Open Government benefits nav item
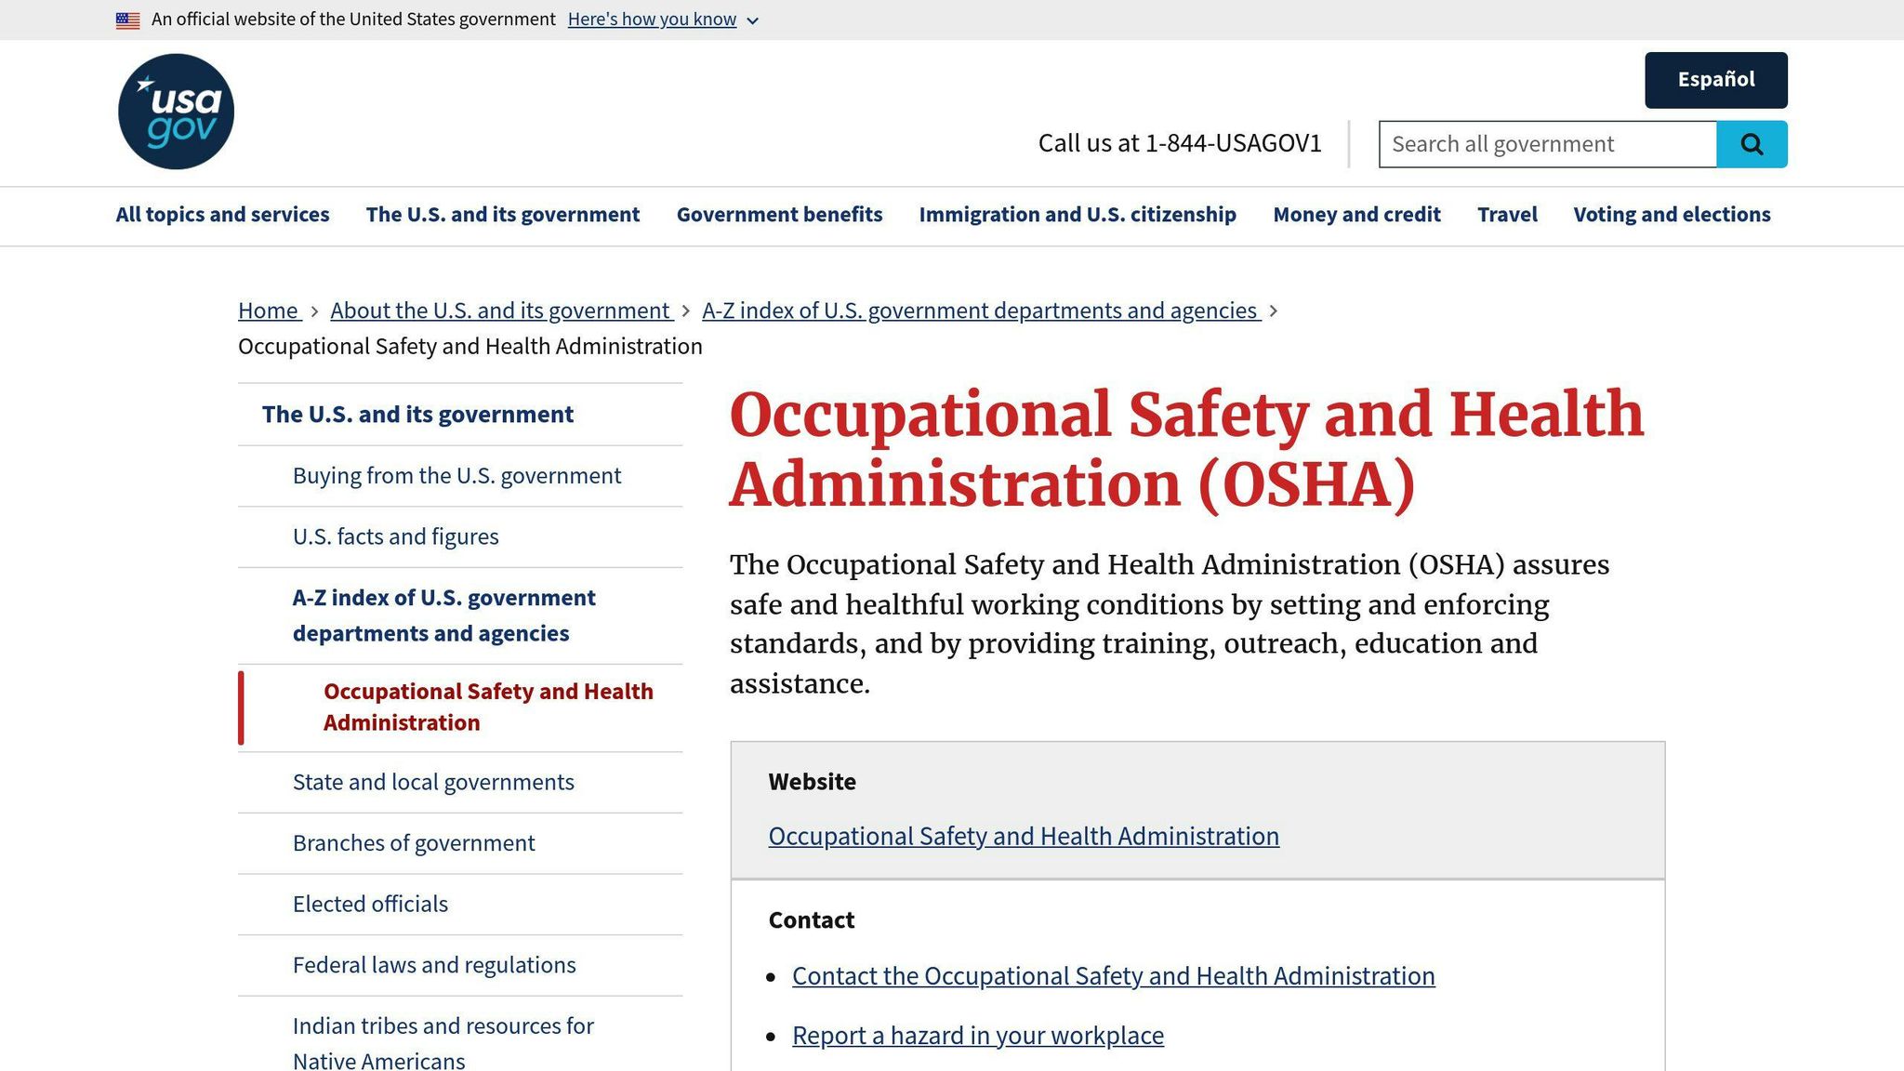Image resolution: width=1904 pixels, height=1071 pixels. click(x=780, y=215)
